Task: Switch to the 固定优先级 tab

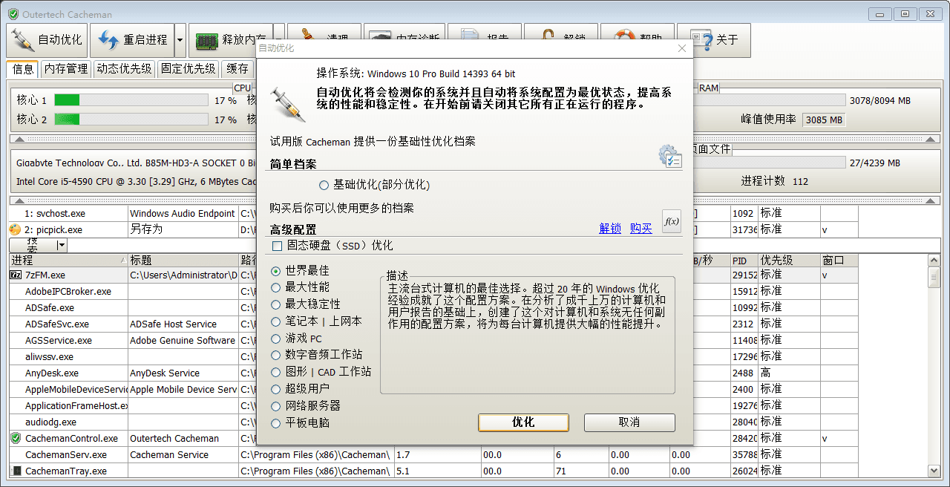Action: [189, 69]
